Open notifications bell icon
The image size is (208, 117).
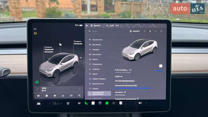(150, 31)
